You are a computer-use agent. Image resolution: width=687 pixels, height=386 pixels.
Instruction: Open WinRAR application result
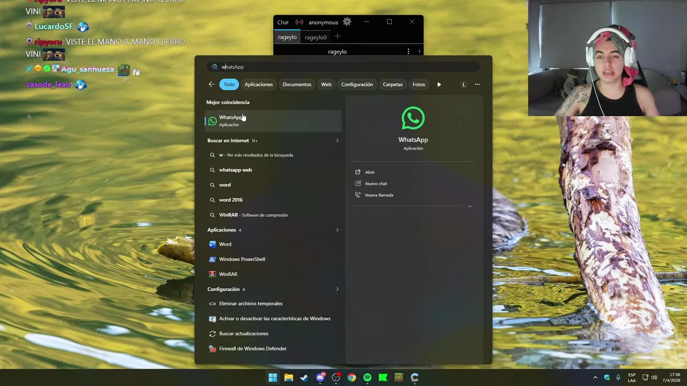[273, 274]
